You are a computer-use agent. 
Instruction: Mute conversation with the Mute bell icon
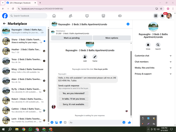148,45
